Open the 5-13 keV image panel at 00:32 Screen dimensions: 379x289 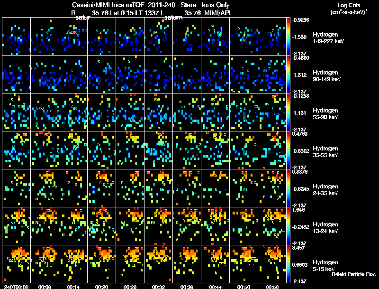pyautogui.click(x=159, y=264)
